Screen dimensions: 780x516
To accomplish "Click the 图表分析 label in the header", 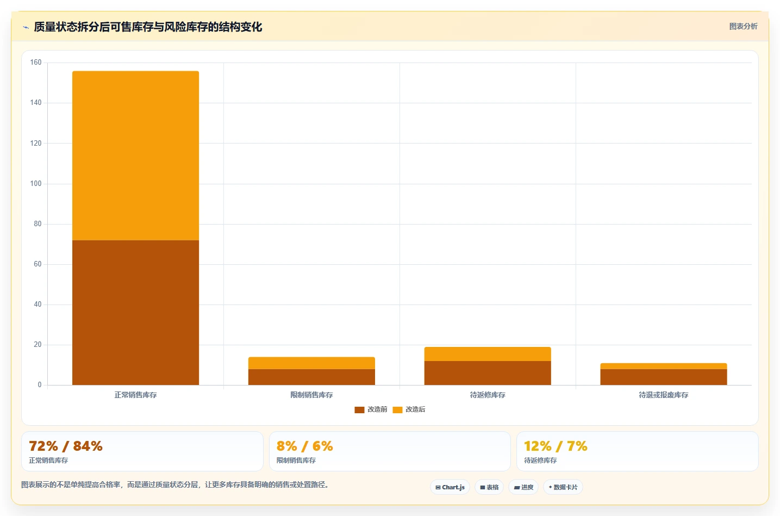I will pos(743,26).
